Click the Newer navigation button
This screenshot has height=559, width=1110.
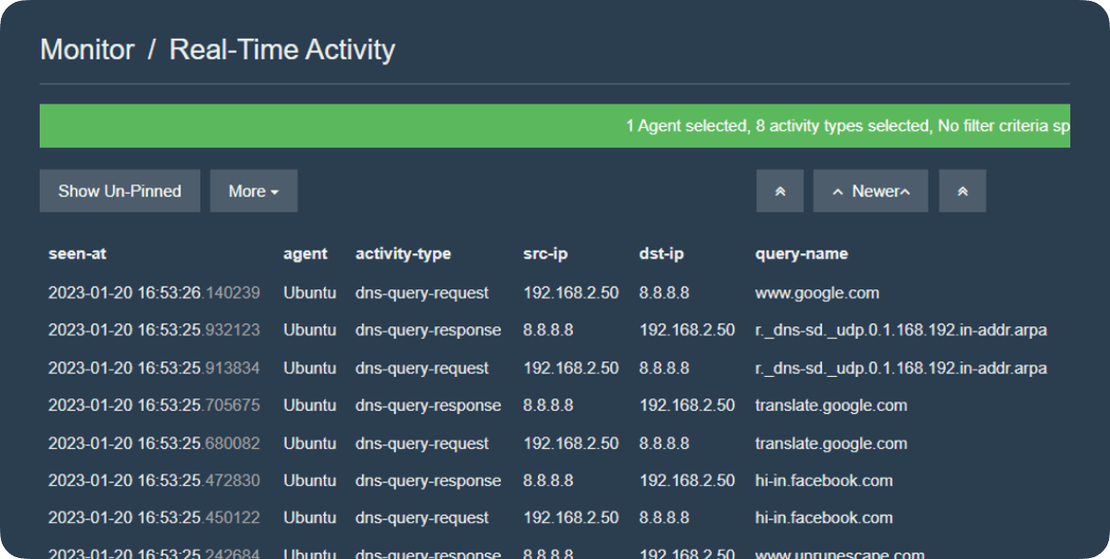point(871,191)
